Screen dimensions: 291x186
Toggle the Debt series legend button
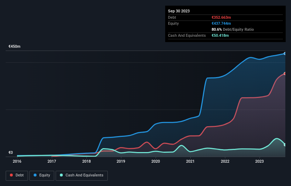coord(17,175)
